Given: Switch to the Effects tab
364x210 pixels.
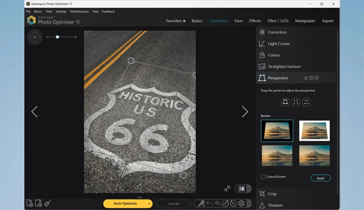Looking at the screenshot, I should (255, 21).
